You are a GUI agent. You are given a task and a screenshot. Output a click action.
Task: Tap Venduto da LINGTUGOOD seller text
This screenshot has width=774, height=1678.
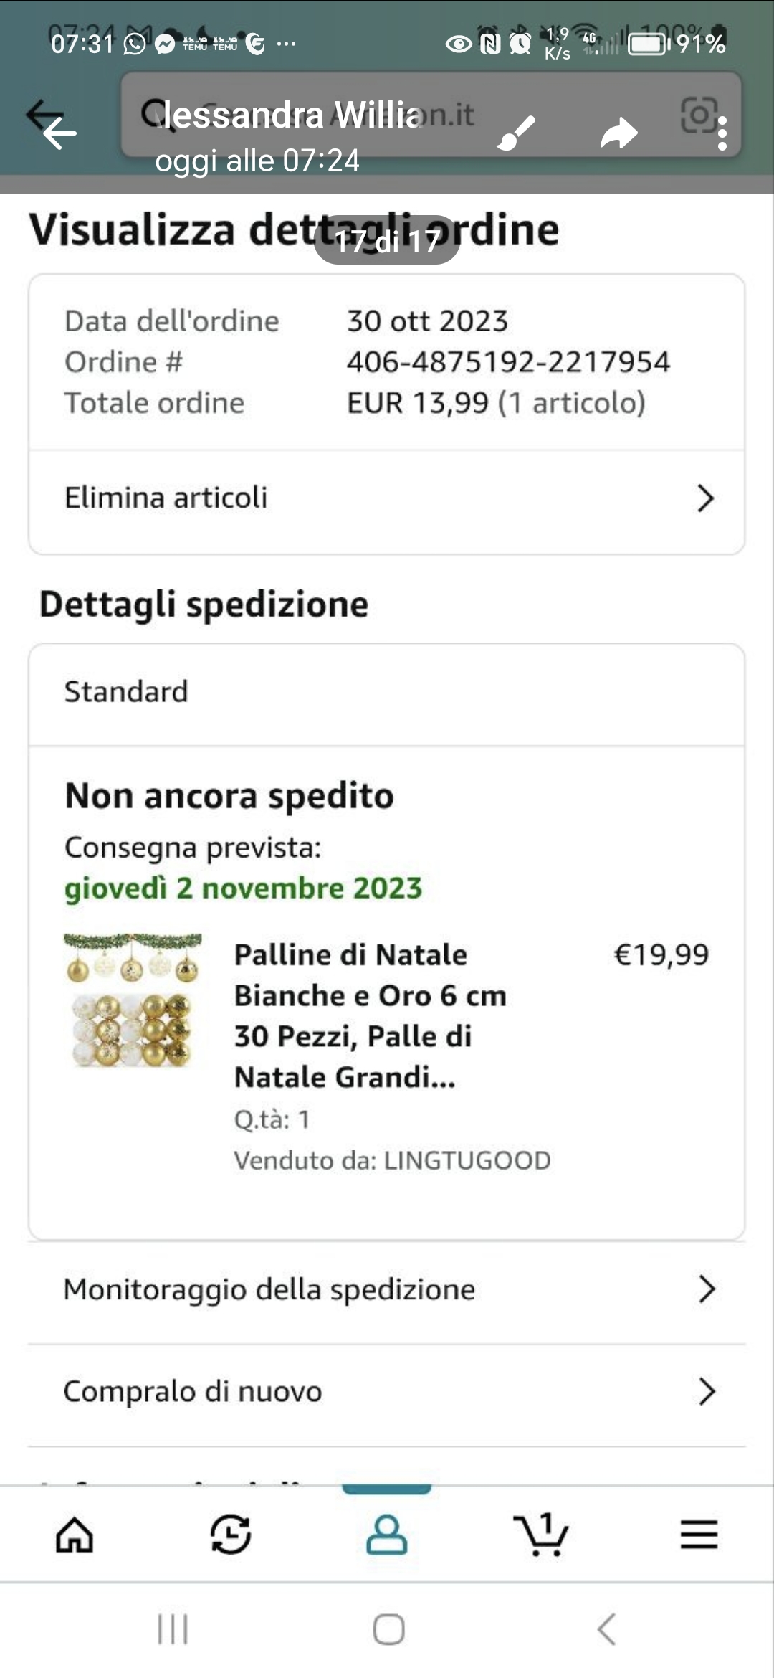tap(392, 1160)
